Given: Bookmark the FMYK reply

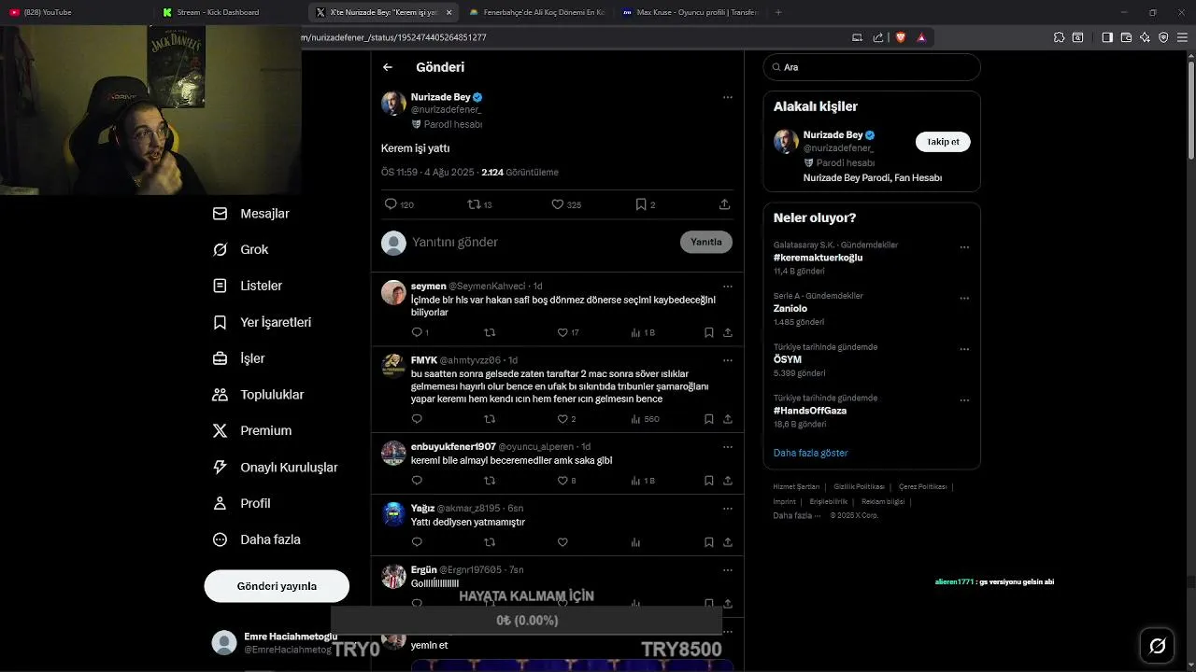Looking at the screenshot, I should coord(709,419).
